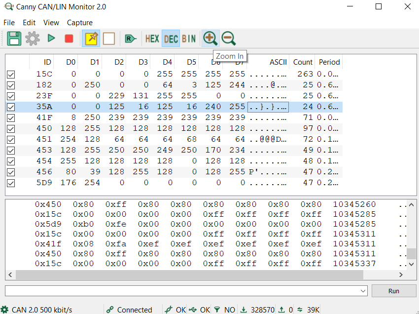419x314 pixels.
Task: Open settings with the gear icon
Action: [x=33, y=39]
